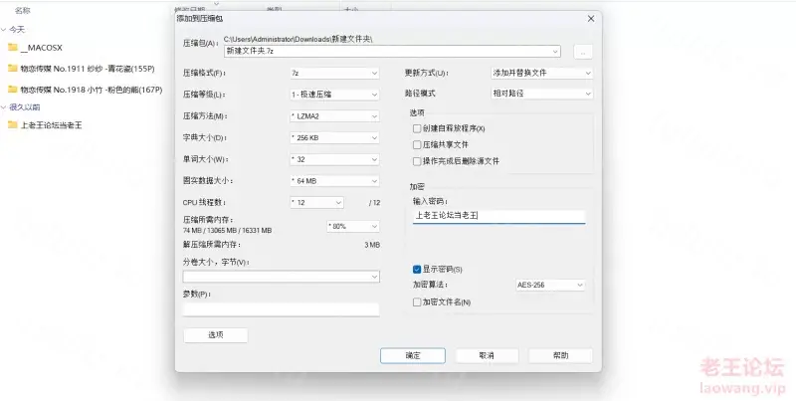Click the 帮助 button

560,356
